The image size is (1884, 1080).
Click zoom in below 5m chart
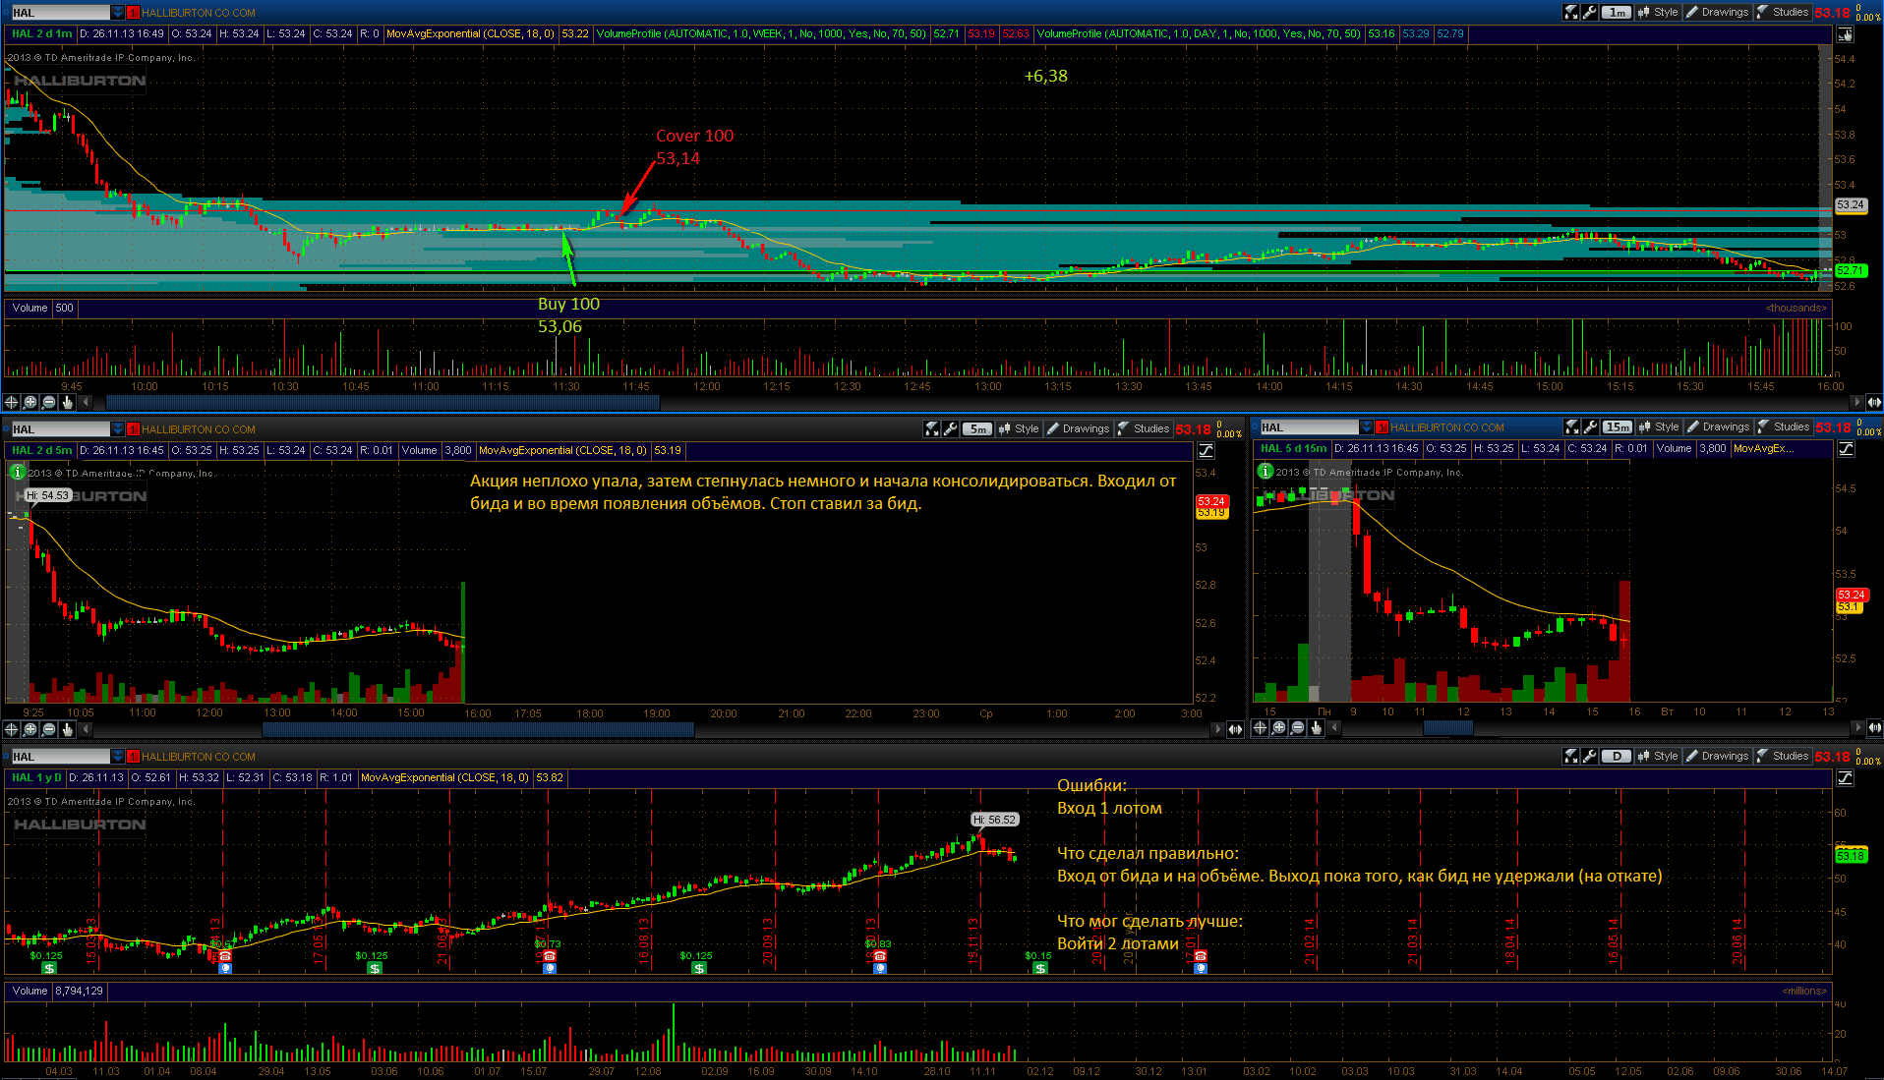pyautogui.click(x=30, y=729)
